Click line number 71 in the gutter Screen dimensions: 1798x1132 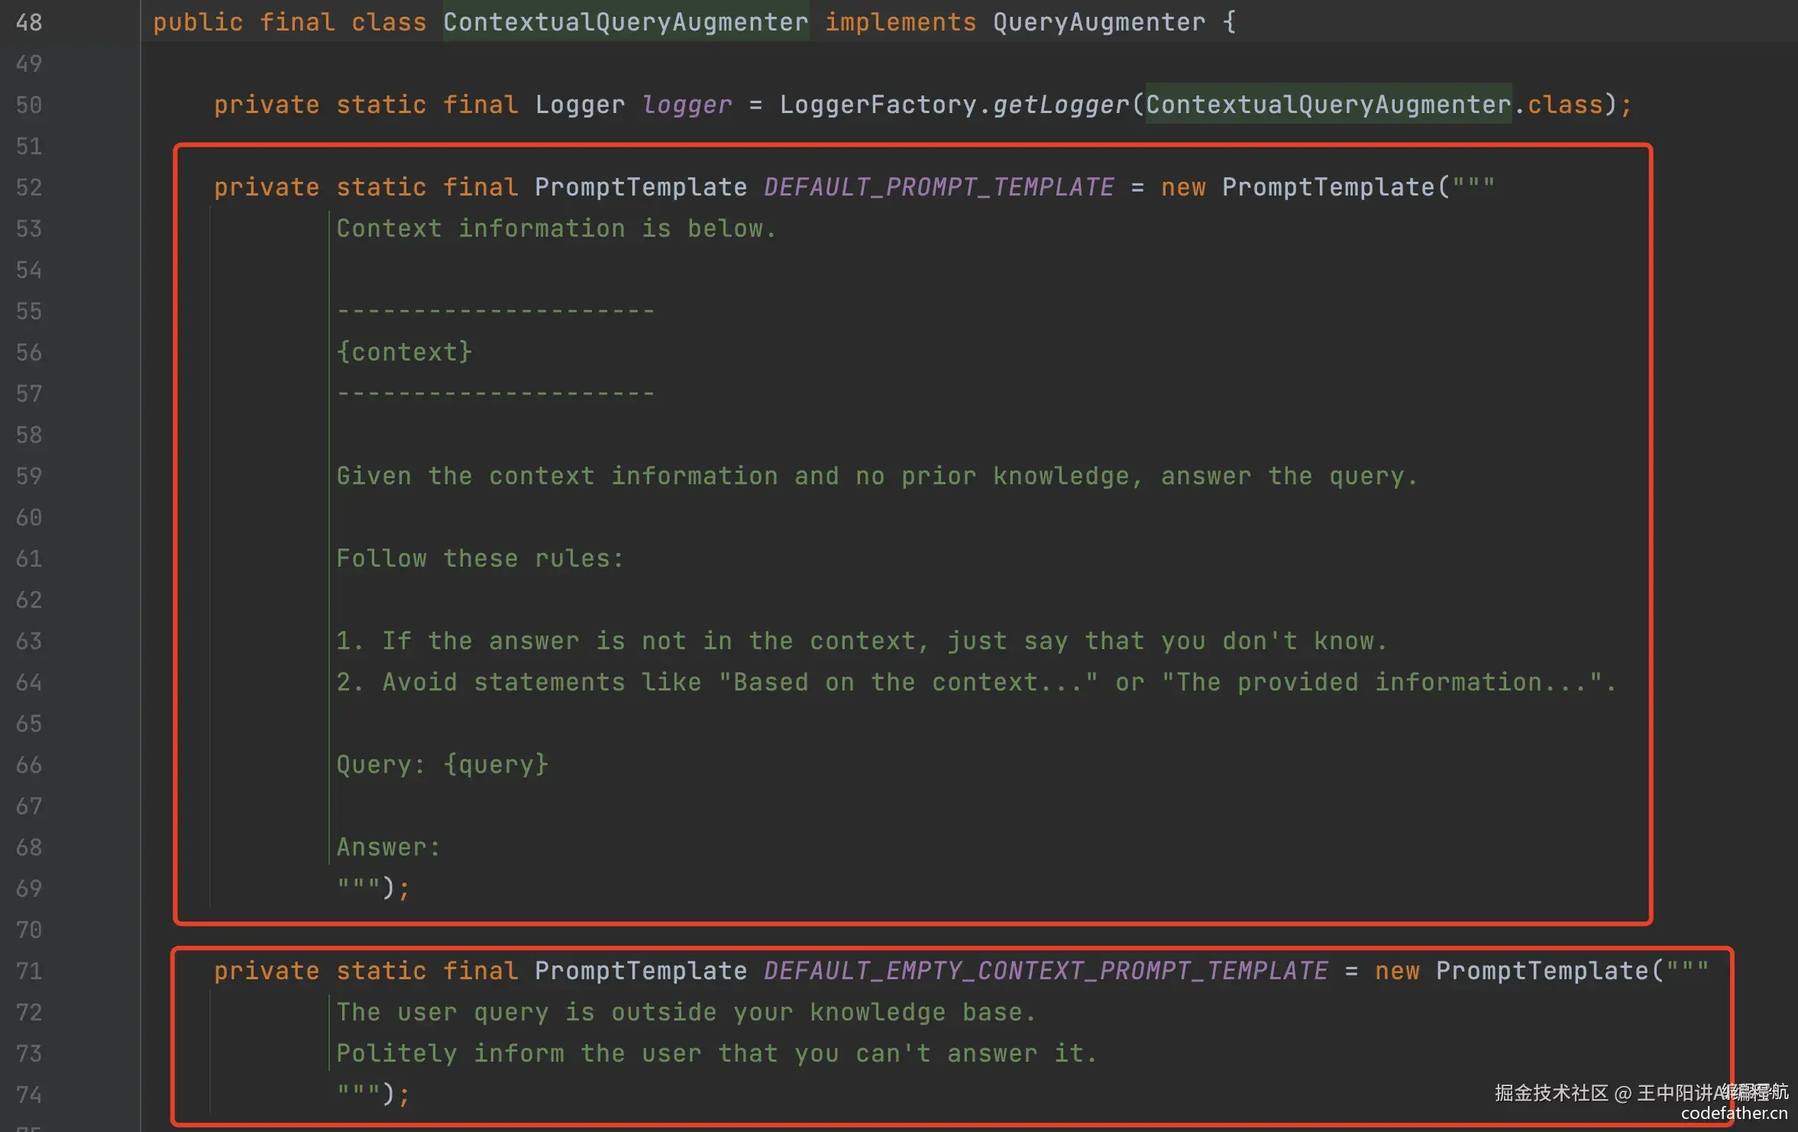point(29,971)
